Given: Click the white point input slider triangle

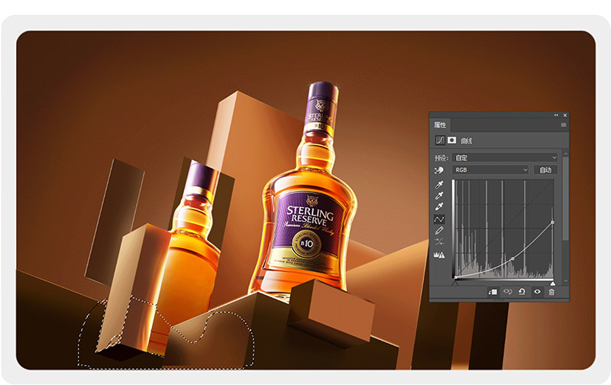Looking at the screenshot, I should (x=552, y=283).
